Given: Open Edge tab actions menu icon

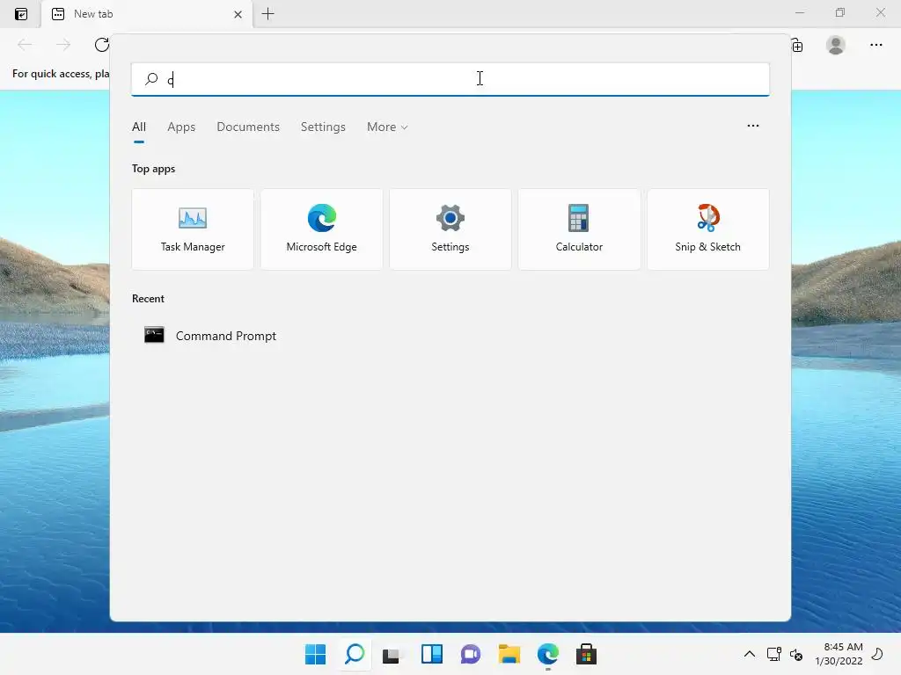Looking at the screenshot, I should tap(21, 14).
